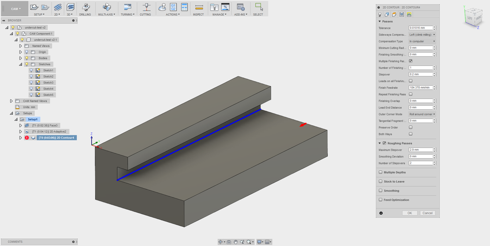Open the 3D milling strategies icon
Viewport: 490px width, 246px height.
tap(70, 7)
